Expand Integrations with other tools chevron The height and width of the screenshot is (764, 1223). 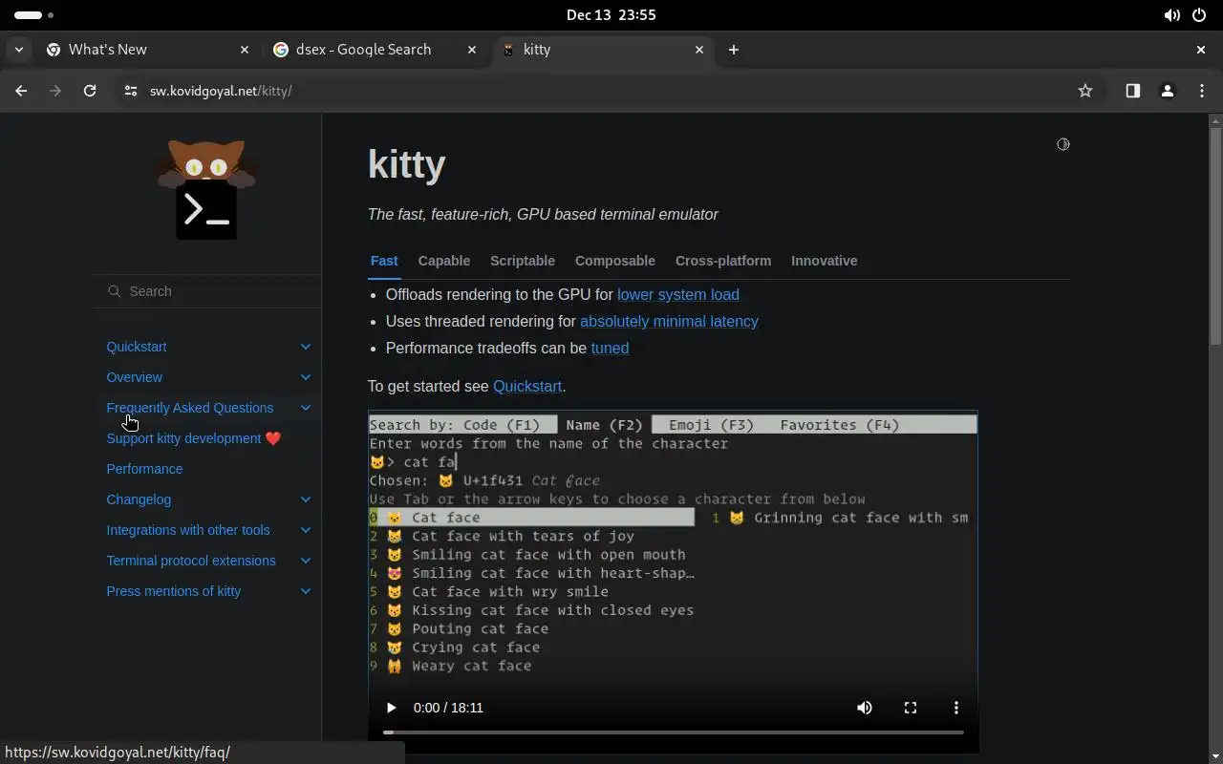pos(306,530)
